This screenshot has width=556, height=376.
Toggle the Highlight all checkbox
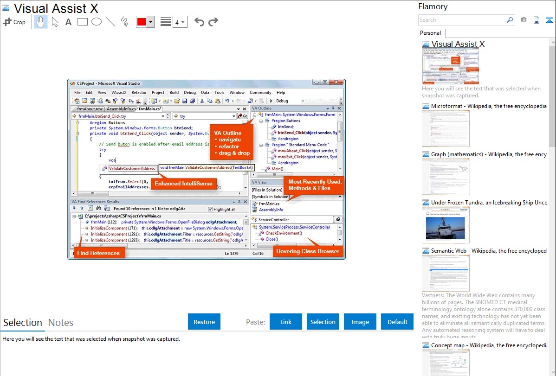tap(210, 209)
